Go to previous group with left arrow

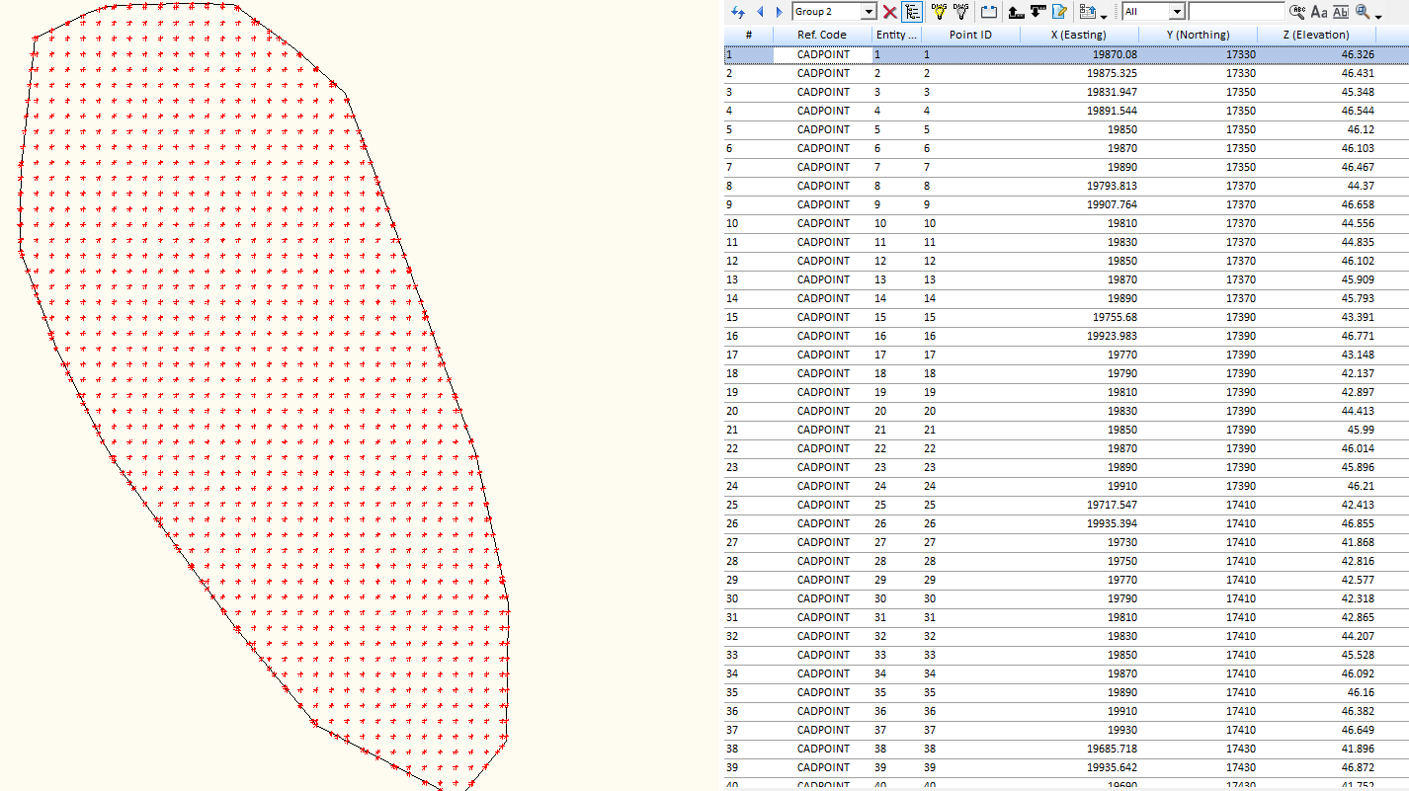(x=760, y=12)
